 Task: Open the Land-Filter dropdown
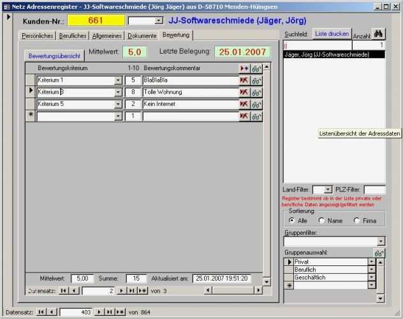pyautogui.click(x=328, y=189)
